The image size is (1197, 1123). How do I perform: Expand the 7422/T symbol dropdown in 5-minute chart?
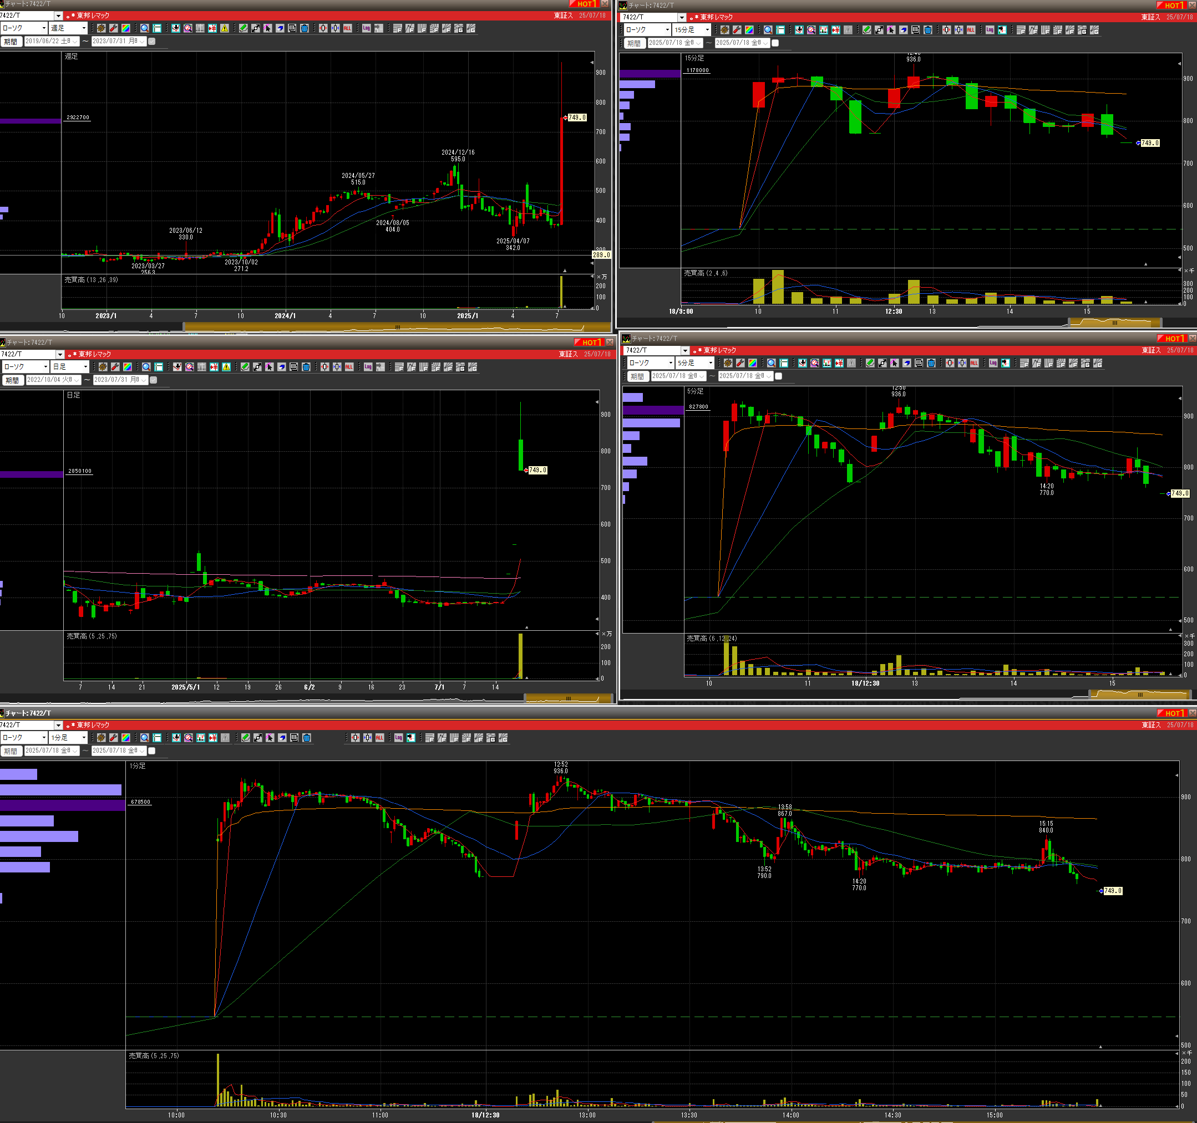(x=684, y=351)
